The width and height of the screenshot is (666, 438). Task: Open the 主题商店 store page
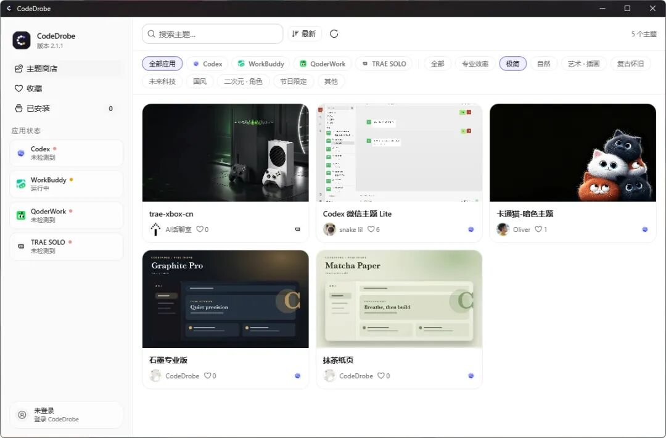(67, 68)
